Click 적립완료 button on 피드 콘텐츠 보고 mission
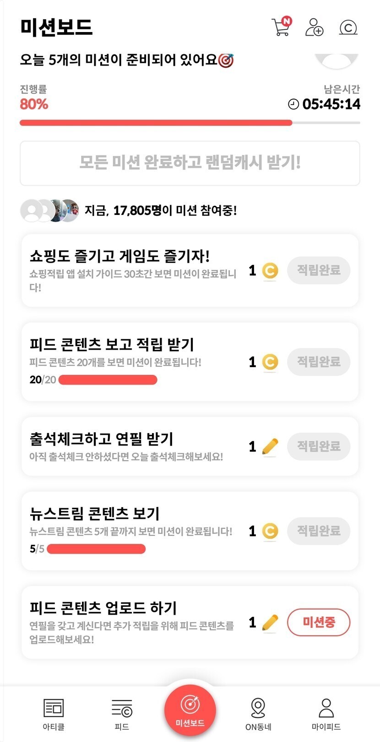Screen dimensions: 380x742 (x=319, y=362)
